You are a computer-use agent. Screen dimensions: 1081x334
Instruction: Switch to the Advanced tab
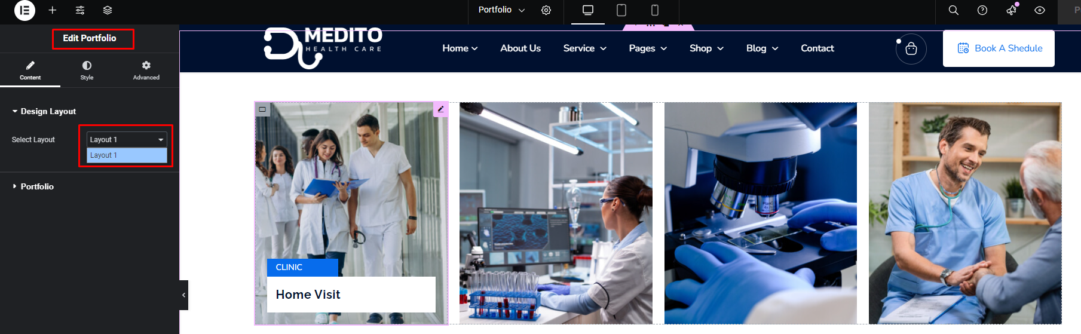coord(146,70)
